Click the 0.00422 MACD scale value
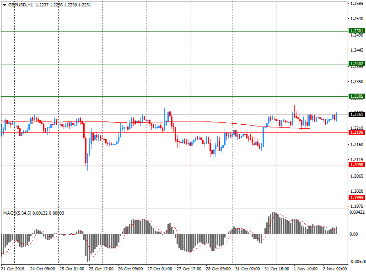This screenshot has height=274, width=366. click(357, 212)
